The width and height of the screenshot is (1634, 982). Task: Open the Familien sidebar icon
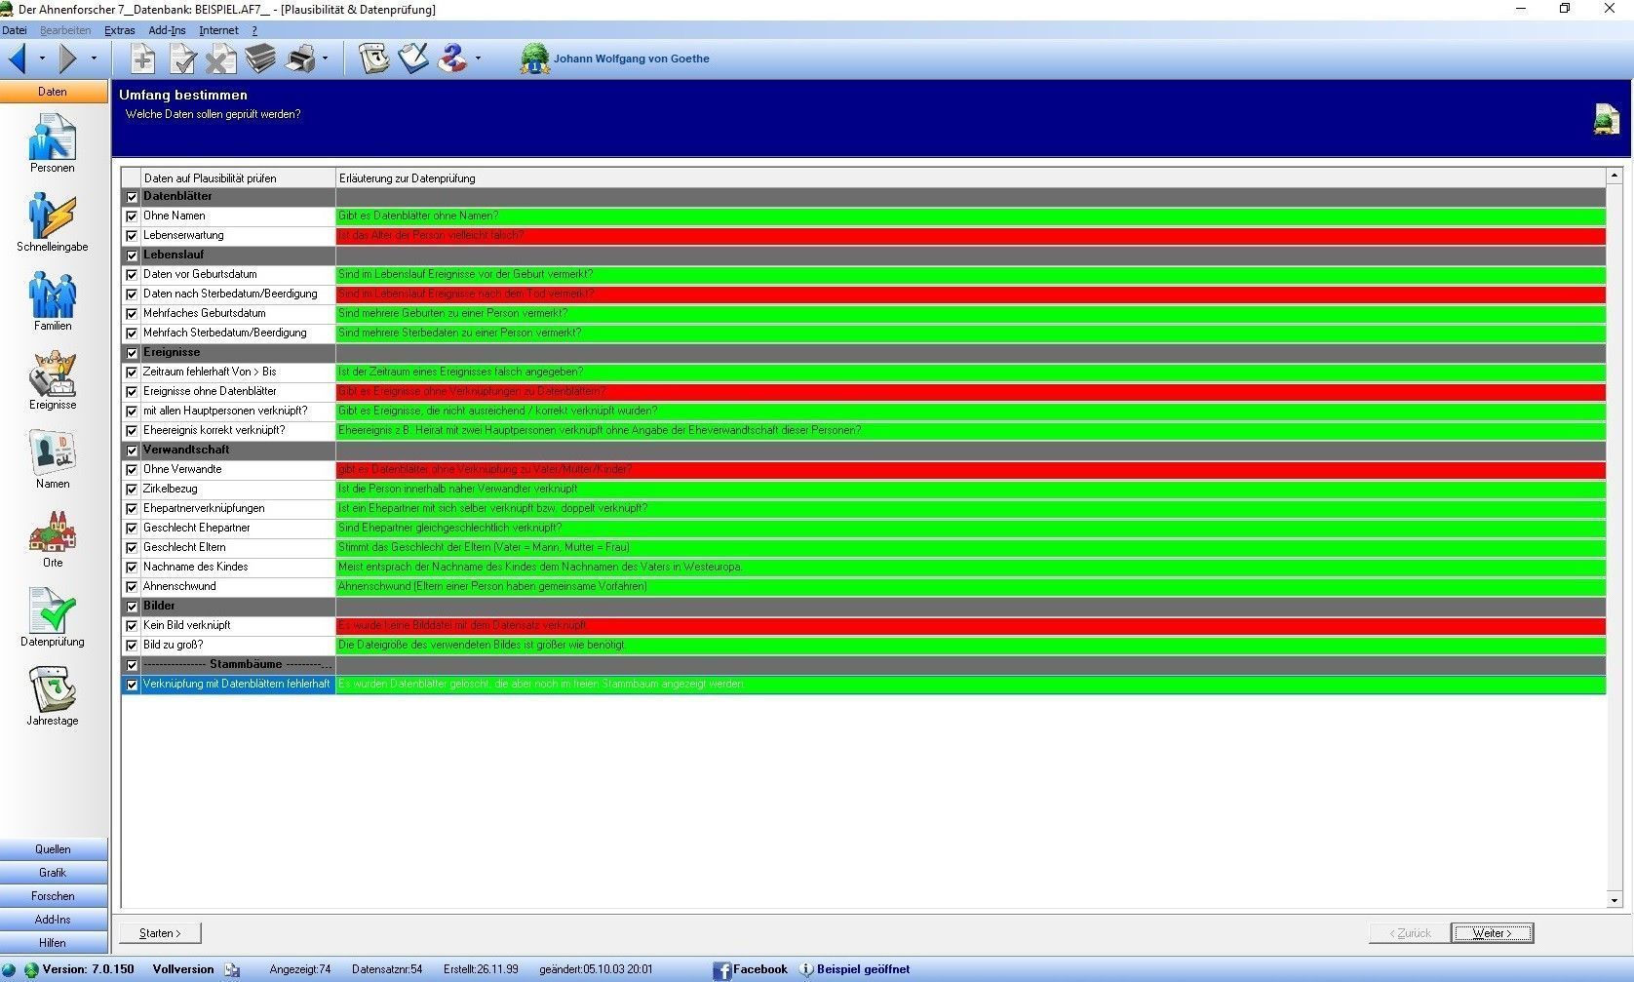(52, 295)
